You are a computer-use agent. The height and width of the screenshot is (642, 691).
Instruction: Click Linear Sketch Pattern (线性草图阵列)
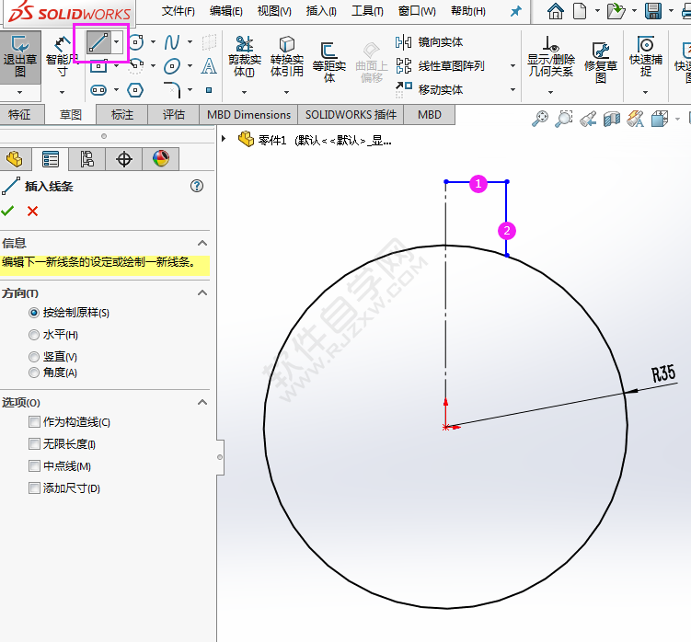coord(440,66)
